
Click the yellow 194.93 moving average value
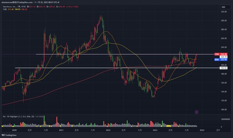17,9
